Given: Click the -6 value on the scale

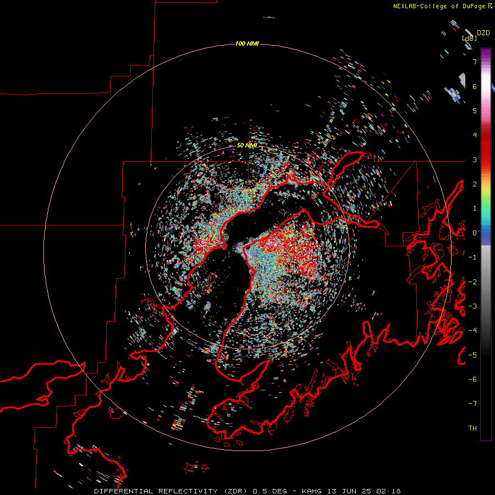Looking at the screenshot, I should click(472, 380).
